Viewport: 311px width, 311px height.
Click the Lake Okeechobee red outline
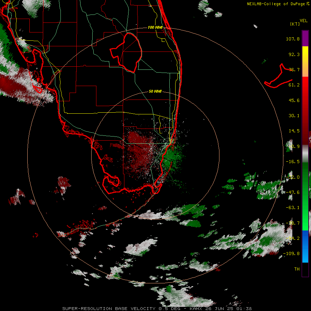pyautogui.click(x=126, y=53)
